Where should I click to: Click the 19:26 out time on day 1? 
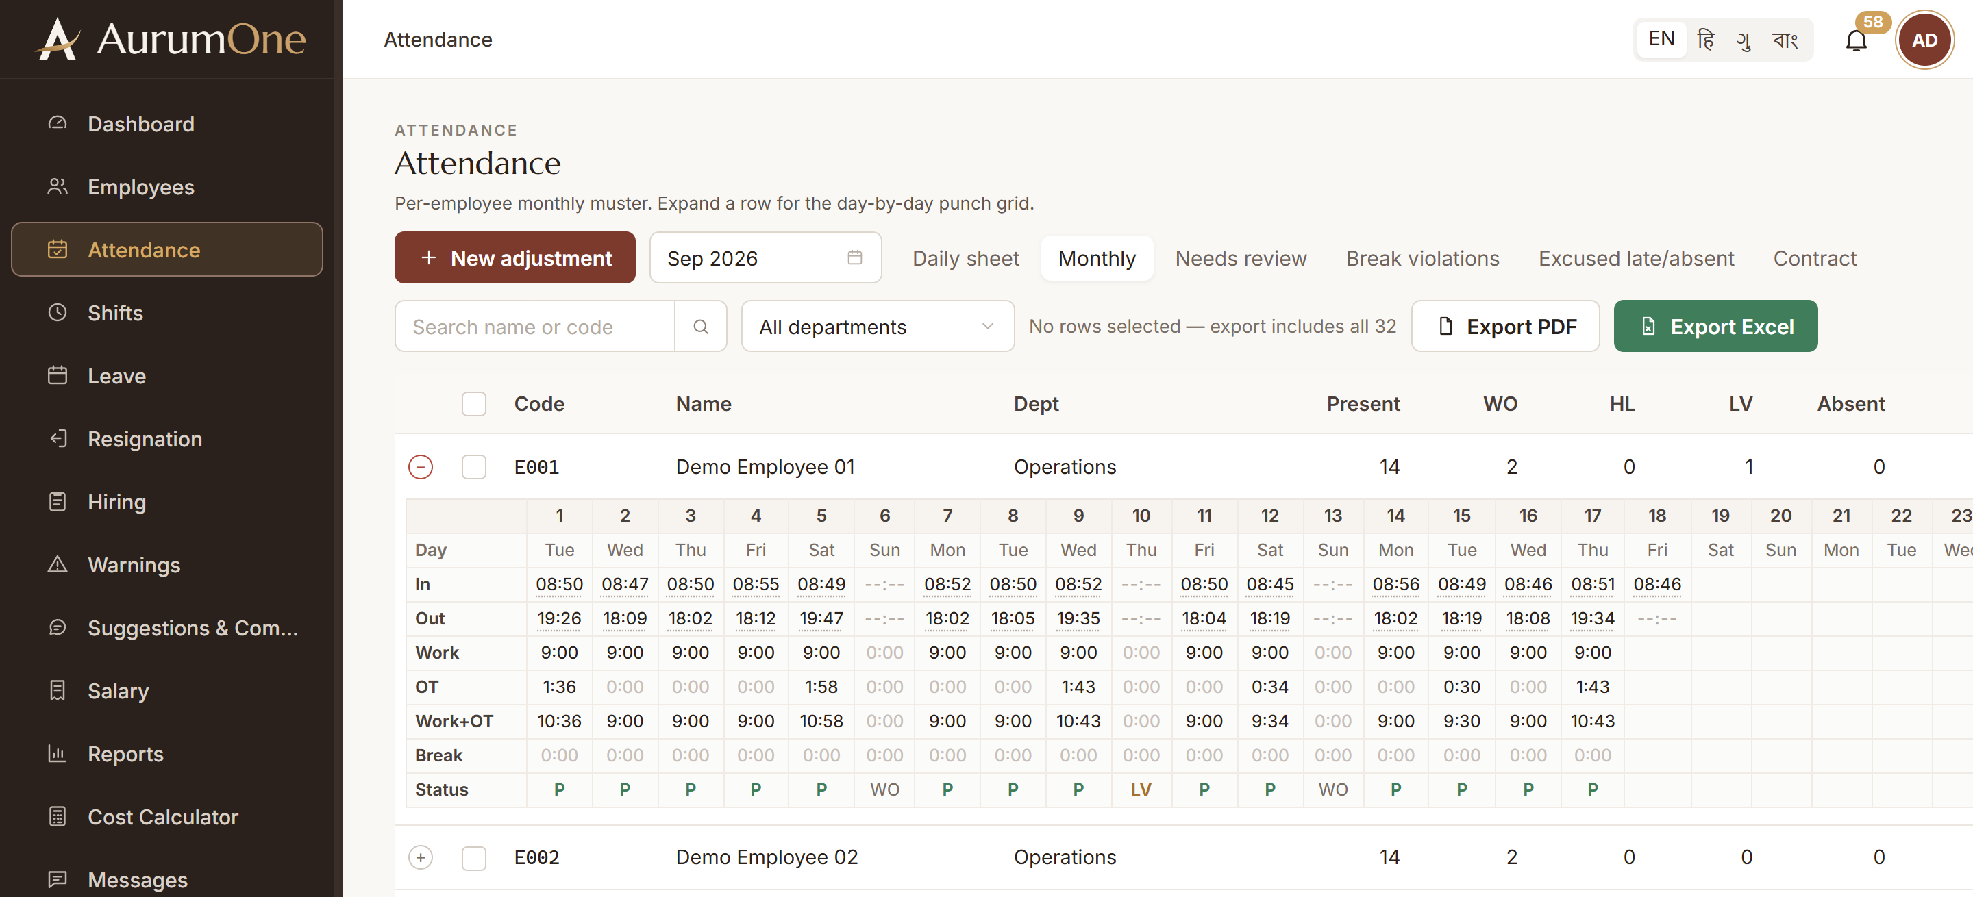(559, 618)
